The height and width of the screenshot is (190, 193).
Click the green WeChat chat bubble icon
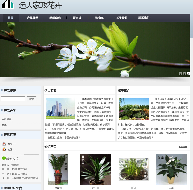coord(4,158)
